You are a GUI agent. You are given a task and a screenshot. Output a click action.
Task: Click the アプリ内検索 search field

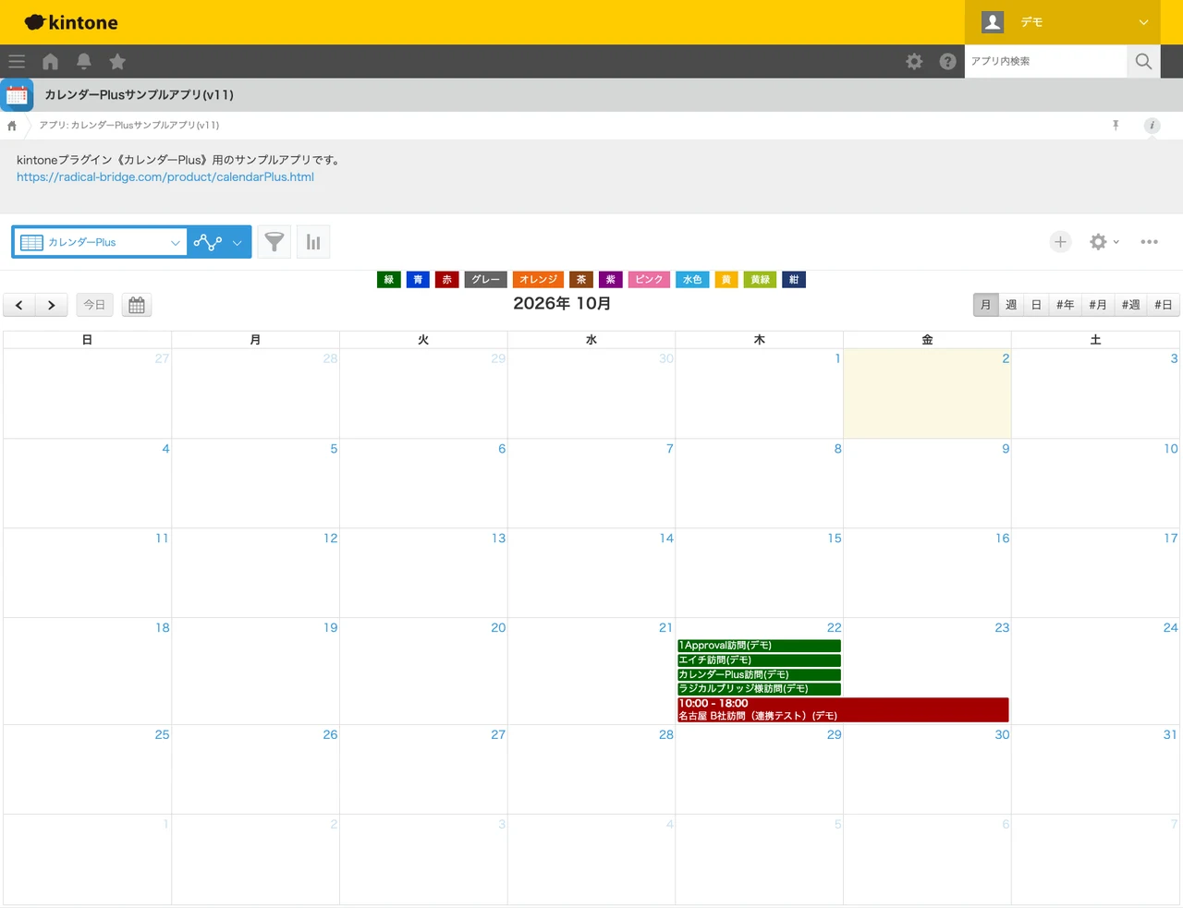point(1045,62)
